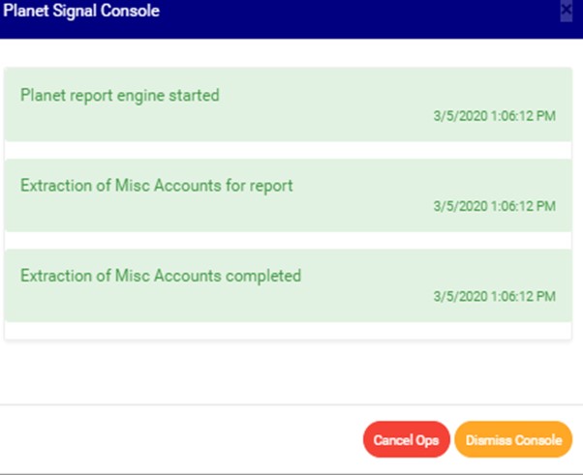Click empty footer area left of Cancel Ops
Viewport: 583px width, 475px height.
tap(174, 440)
